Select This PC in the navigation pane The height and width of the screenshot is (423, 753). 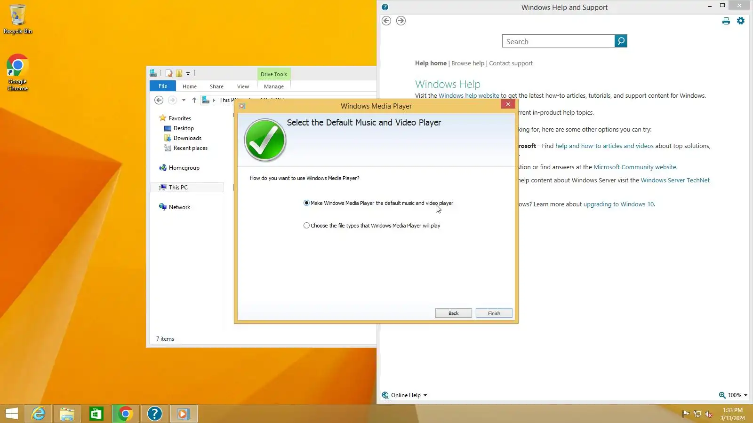[x=187, y=188]
